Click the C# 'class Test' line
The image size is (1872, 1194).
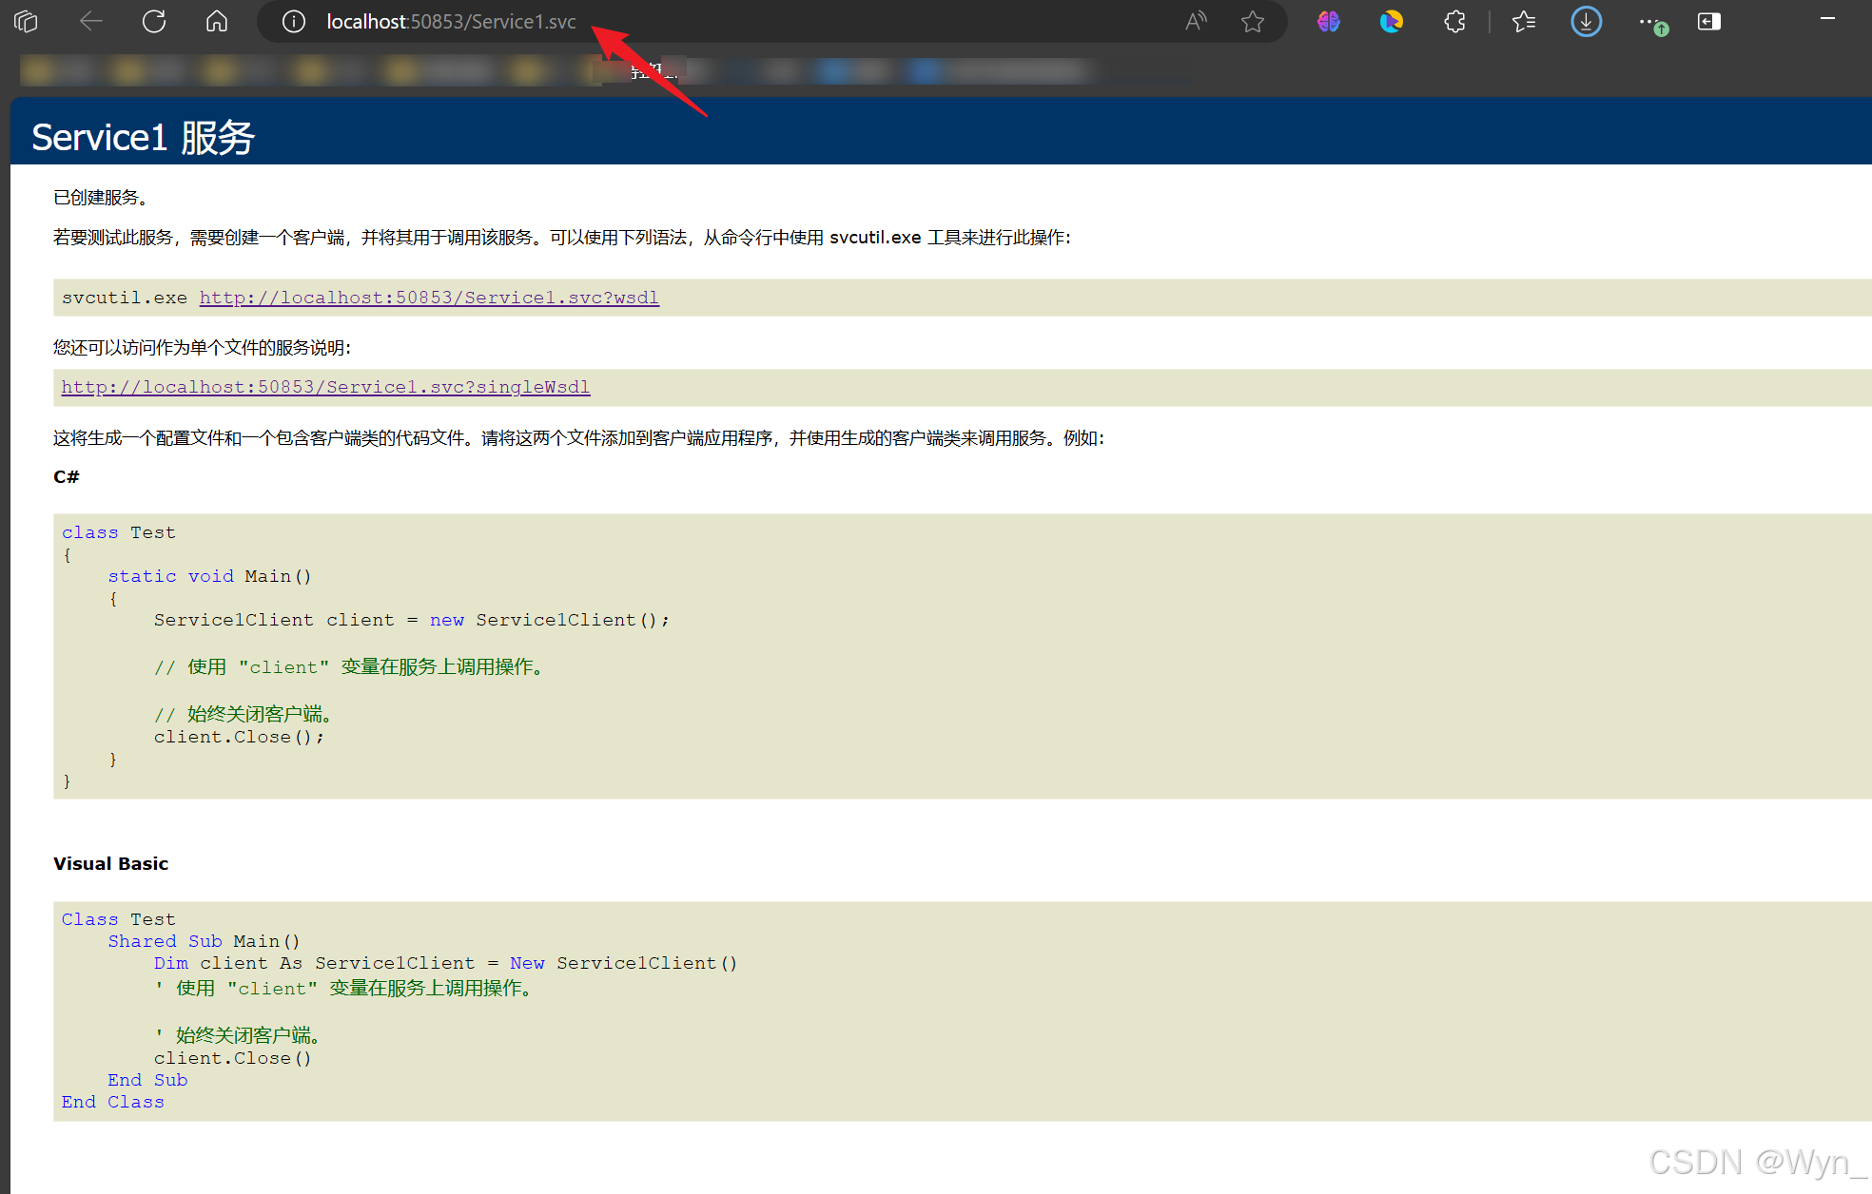coord(119,532)
